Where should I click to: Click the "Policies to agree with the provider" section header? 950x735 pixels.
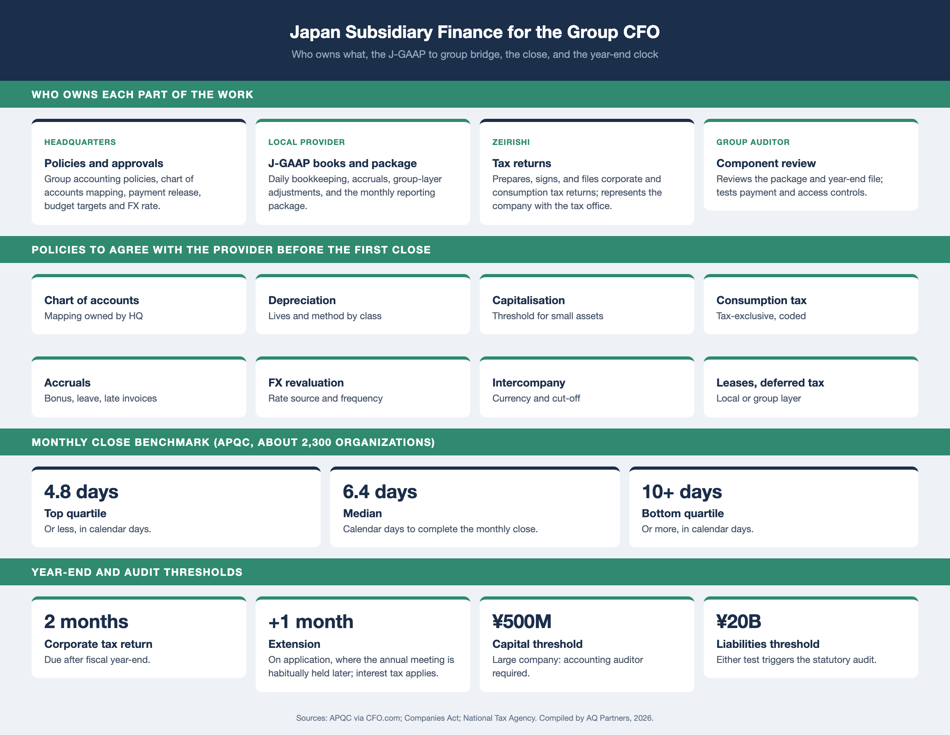point(231,250)
